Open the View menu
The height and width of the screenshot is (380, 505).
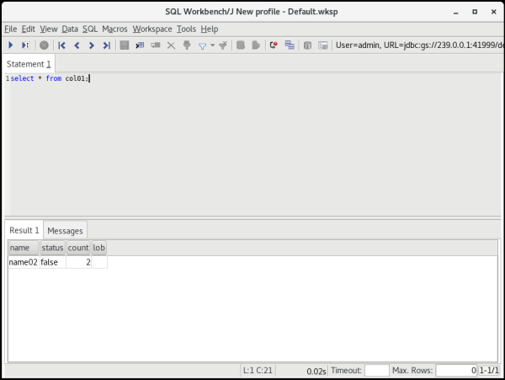[49, 29]
